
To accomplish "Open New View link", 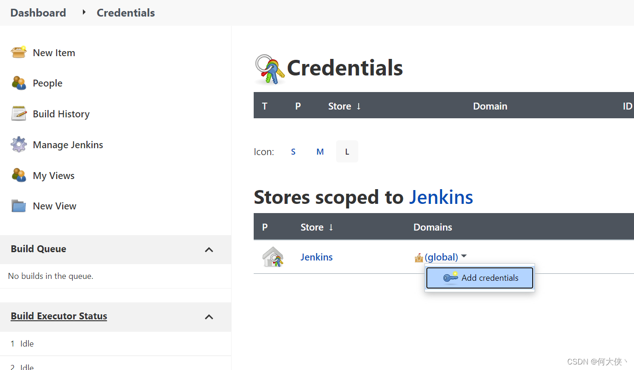I will (x=54, y=206).
